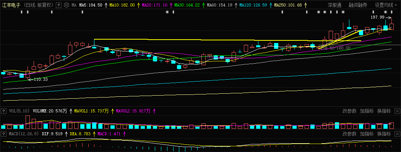Open 改参数 in the VOL panel
The width and height of the screenshot is (401, 152).
[349, 111]
